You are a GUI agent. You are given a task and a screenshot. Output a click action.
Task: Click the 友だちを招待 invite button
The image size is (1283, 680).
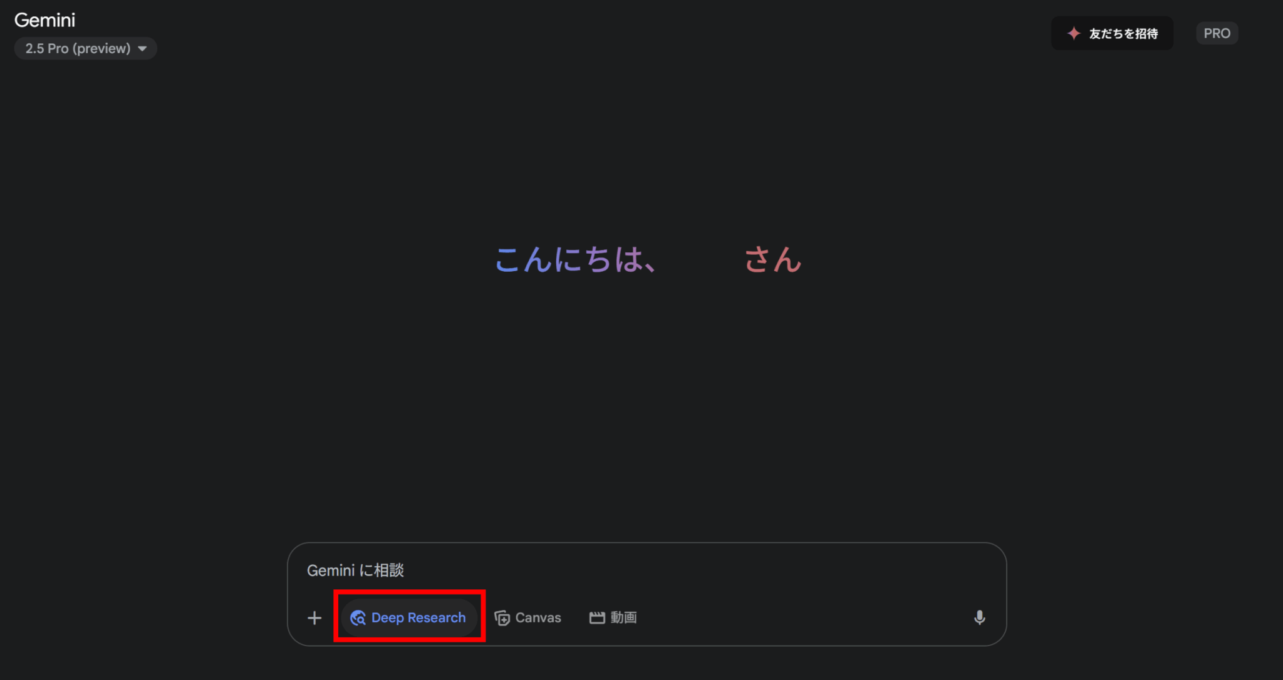click(1112, 33)
